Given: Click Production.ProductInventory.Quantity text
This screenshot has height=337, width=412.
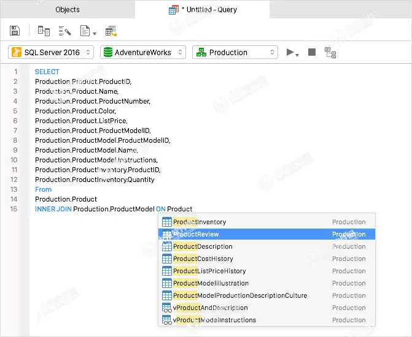Looking at the screenshot, I should point(95,180).
